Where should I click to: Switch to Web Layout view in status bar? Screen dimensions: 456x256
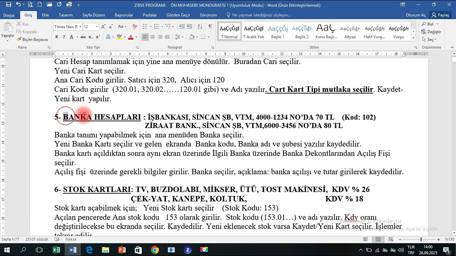pyautogui.click(x=391, y=240)
